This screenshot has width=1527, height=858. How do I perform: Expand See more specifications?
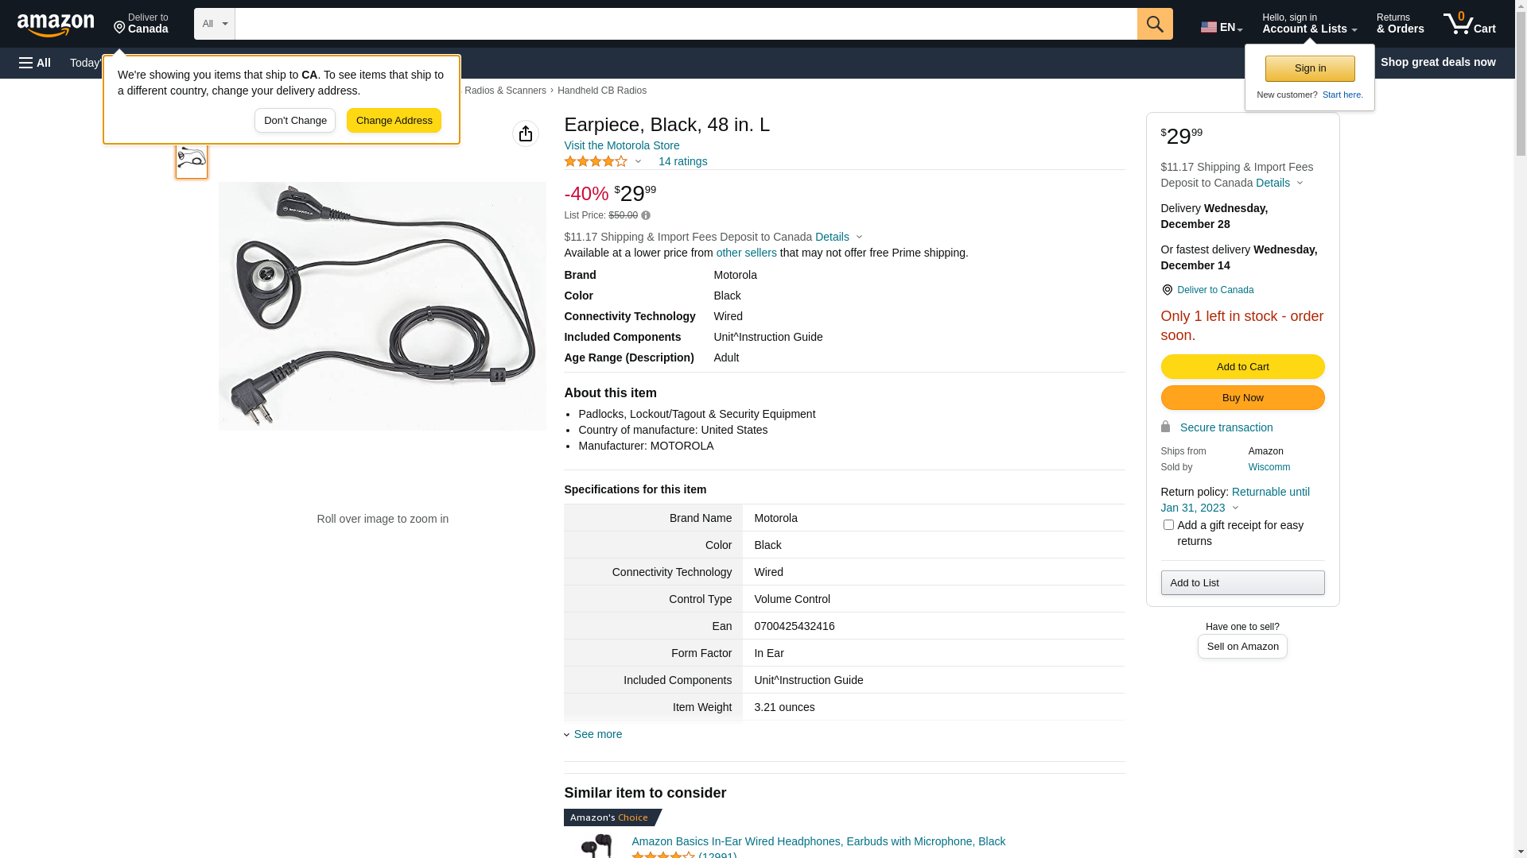[597, 734]
